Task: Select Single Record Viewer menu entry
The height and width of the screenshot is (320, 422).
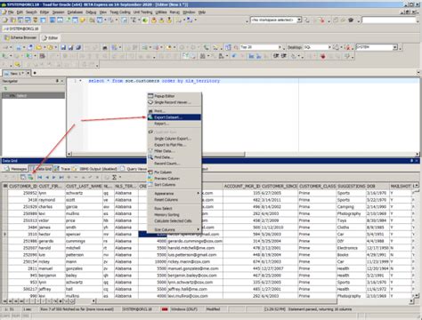Action: pos(174,102)
